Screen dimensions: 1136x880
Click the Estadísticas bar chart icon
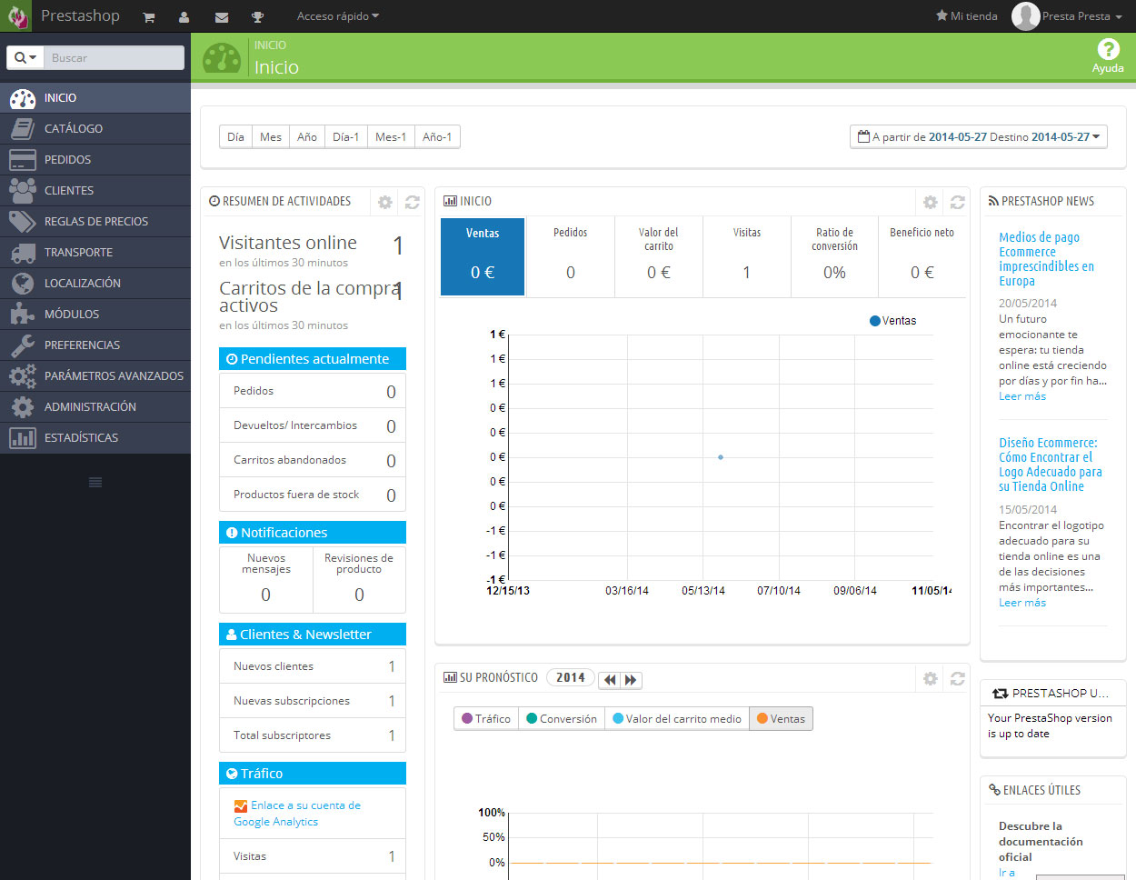(22, 437)
